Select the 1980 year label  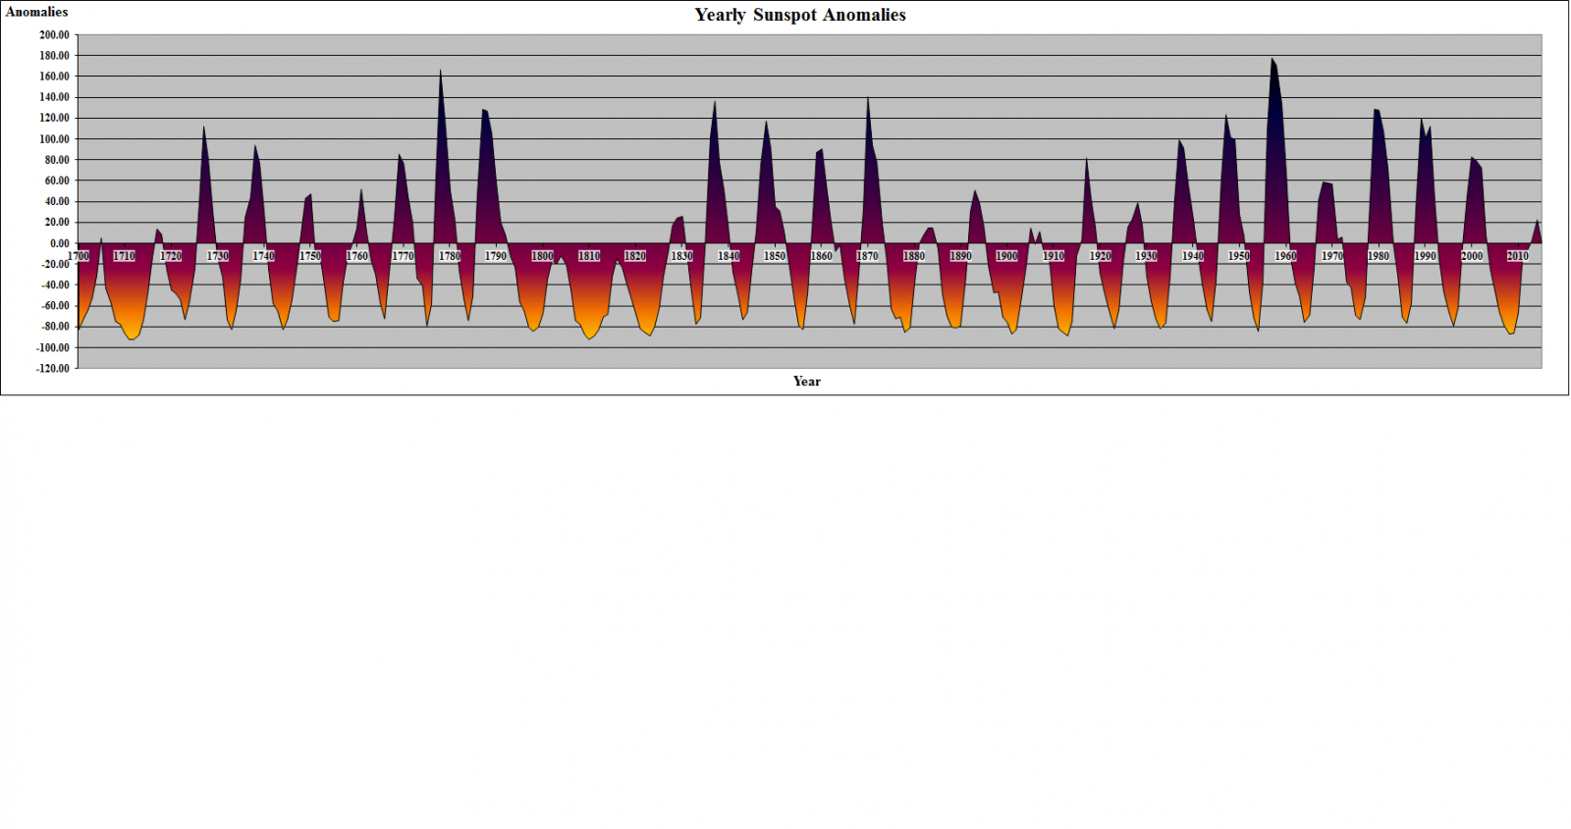[1379, 256]
